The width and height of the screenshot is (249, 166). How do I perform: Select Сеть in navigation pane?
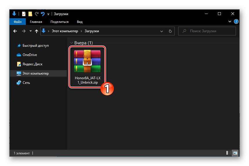(23, 83)
